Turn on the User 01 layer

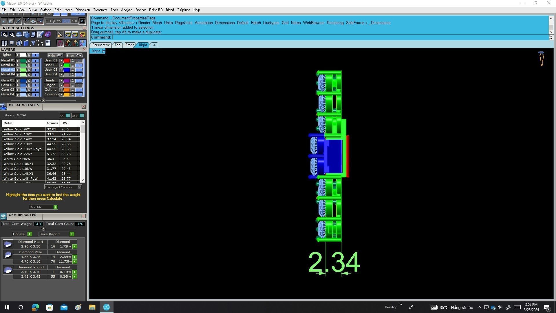pyautogui.click(x=79, y=61)
